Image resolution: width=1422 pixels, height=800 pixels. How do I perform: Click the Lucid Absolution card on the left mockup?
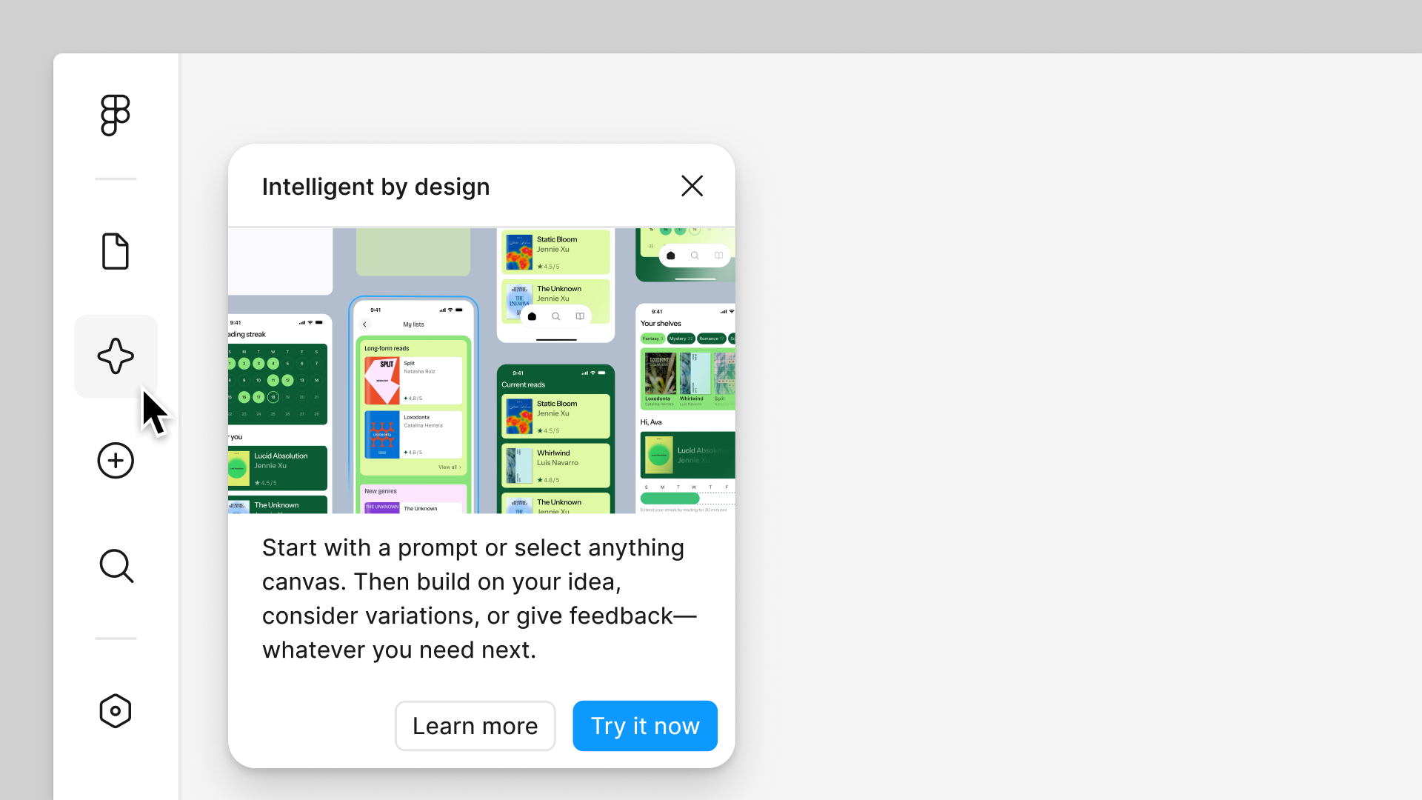click(278, 468)
